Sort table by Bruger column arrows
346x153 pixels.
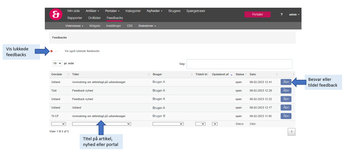[x=192, y=74]
